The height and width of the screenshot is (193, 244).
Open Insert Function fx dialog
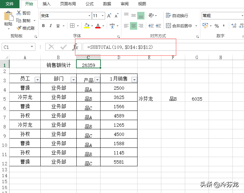click(75, 47)
